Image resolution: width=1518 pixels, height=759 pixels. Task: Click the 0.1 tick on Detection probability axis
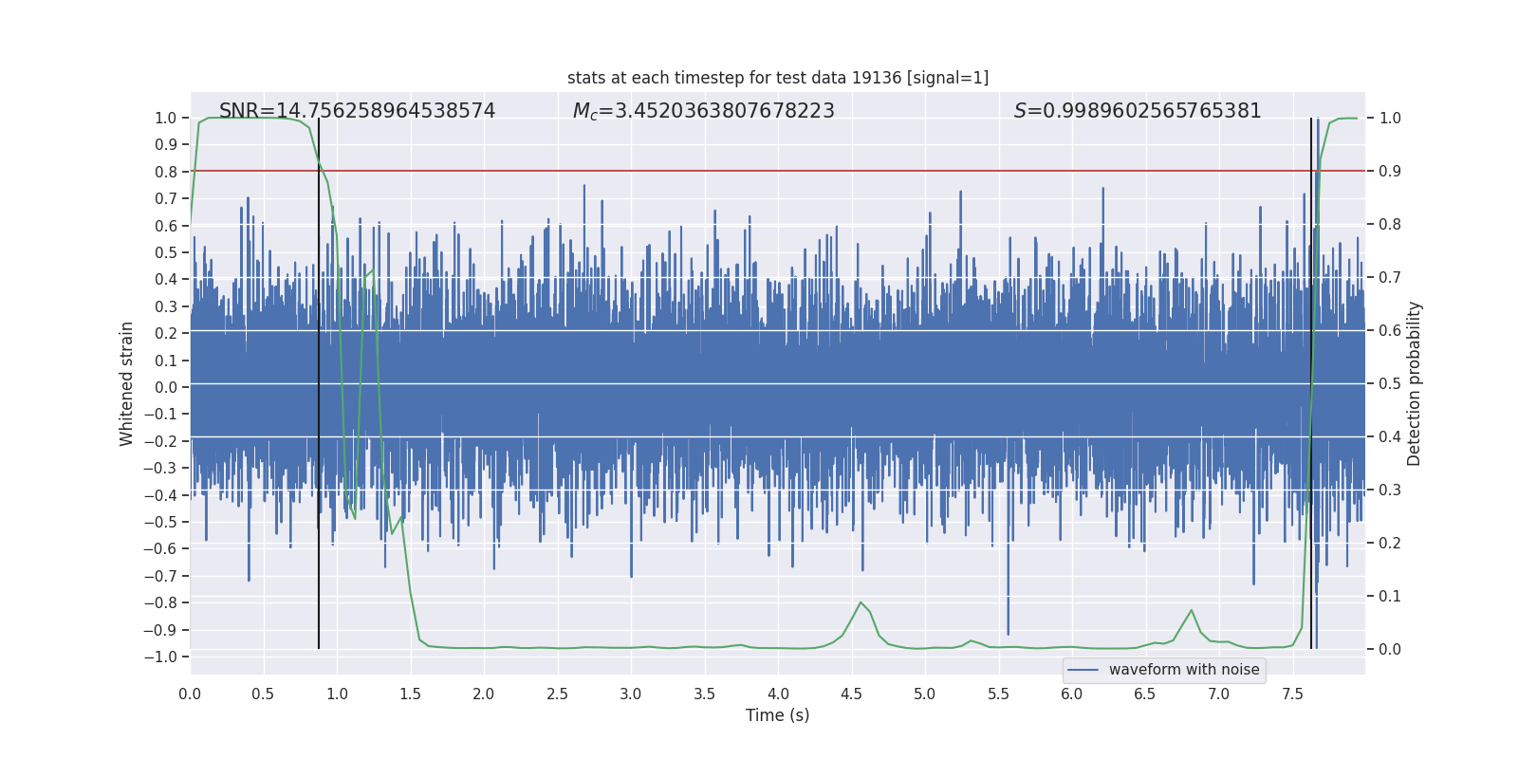(x=1390, y=596)
